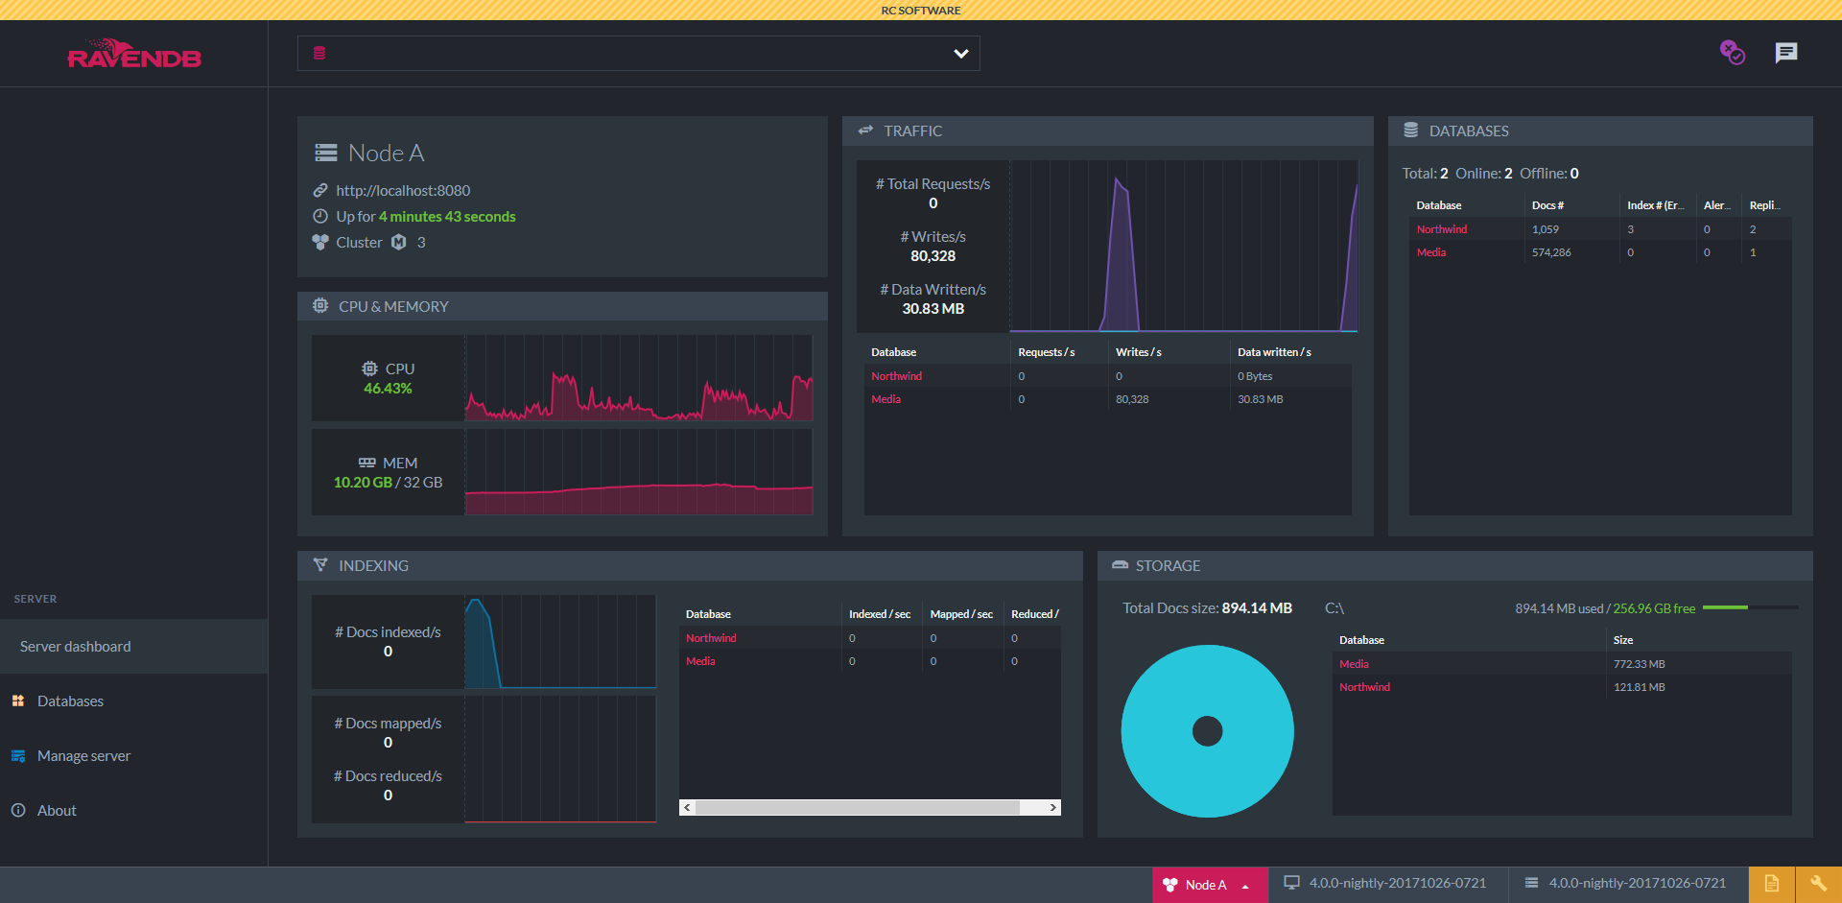
Task: Click the Cluster member node hexagon icon
Action: click(x=399, y=242)
